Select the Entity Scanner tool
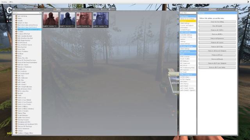The width and height of the screenshot is (250, 140). coord(188,57)
